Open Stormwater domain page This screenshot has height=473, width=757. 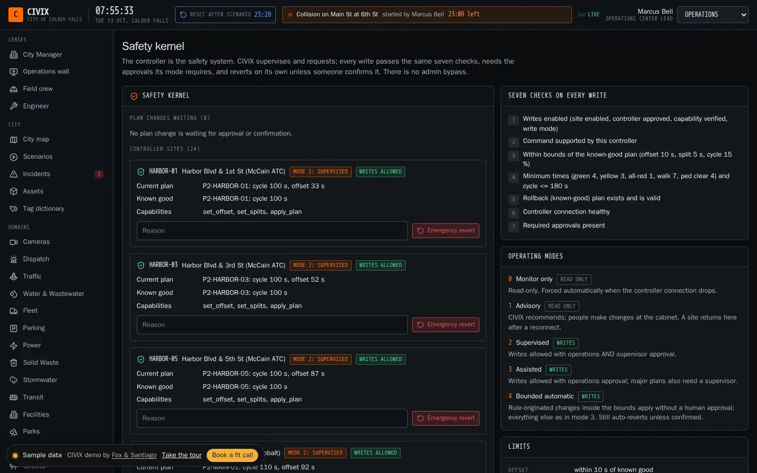pos(40,380)
